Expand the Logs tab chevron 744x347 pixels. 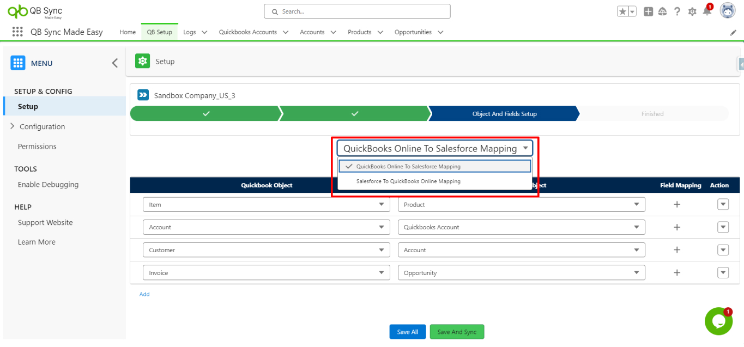[x=204, y=32]
